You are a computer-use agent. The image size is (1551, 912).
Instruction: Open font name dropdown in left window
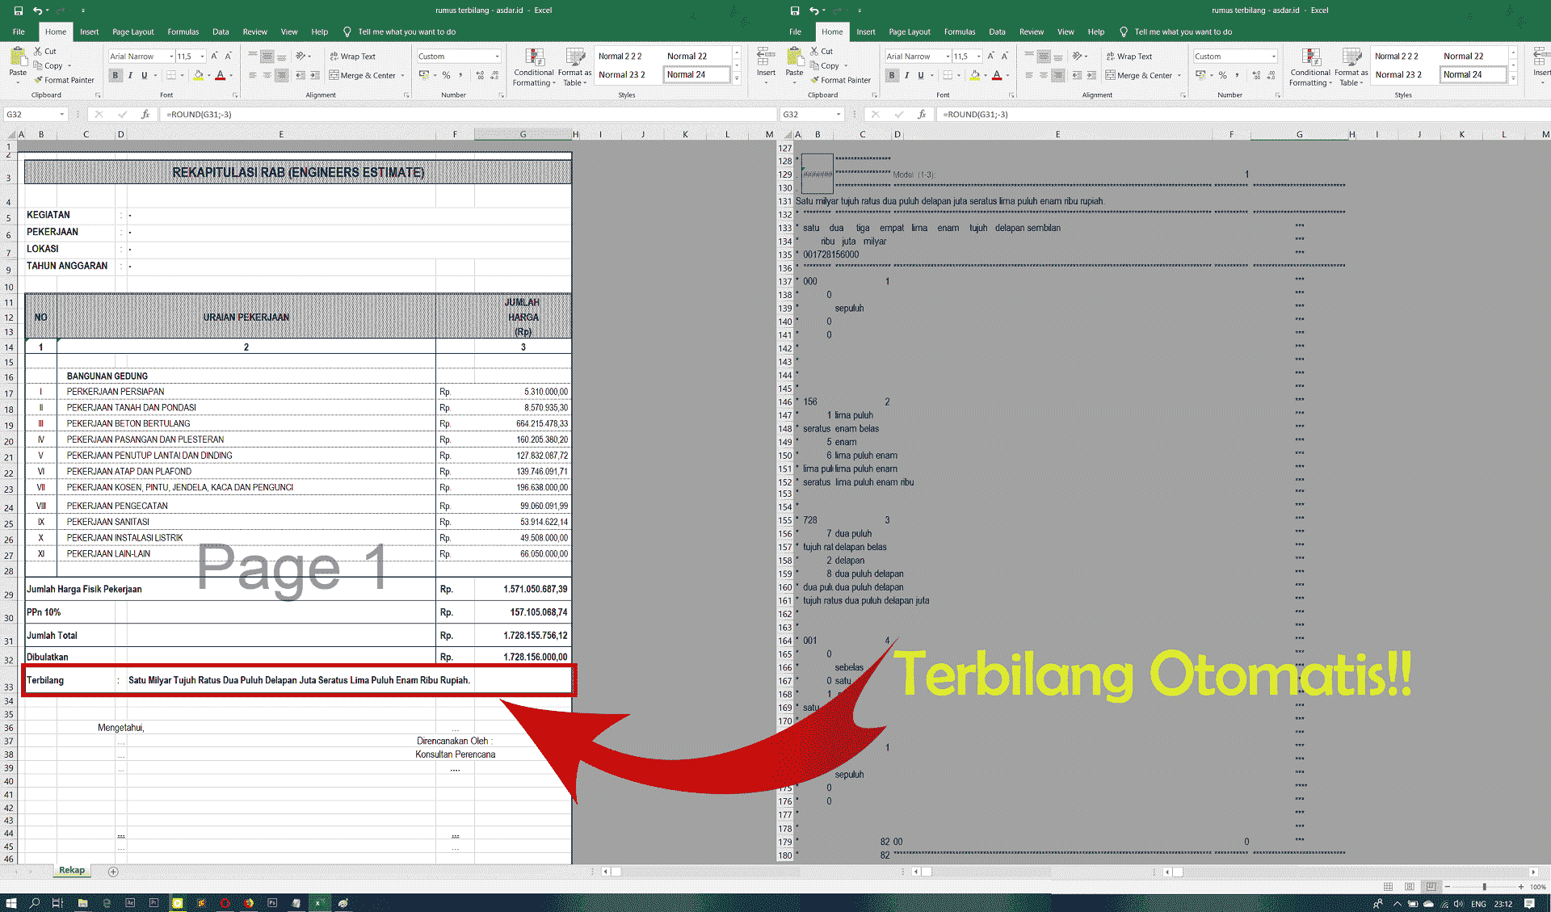click(171, 56)
